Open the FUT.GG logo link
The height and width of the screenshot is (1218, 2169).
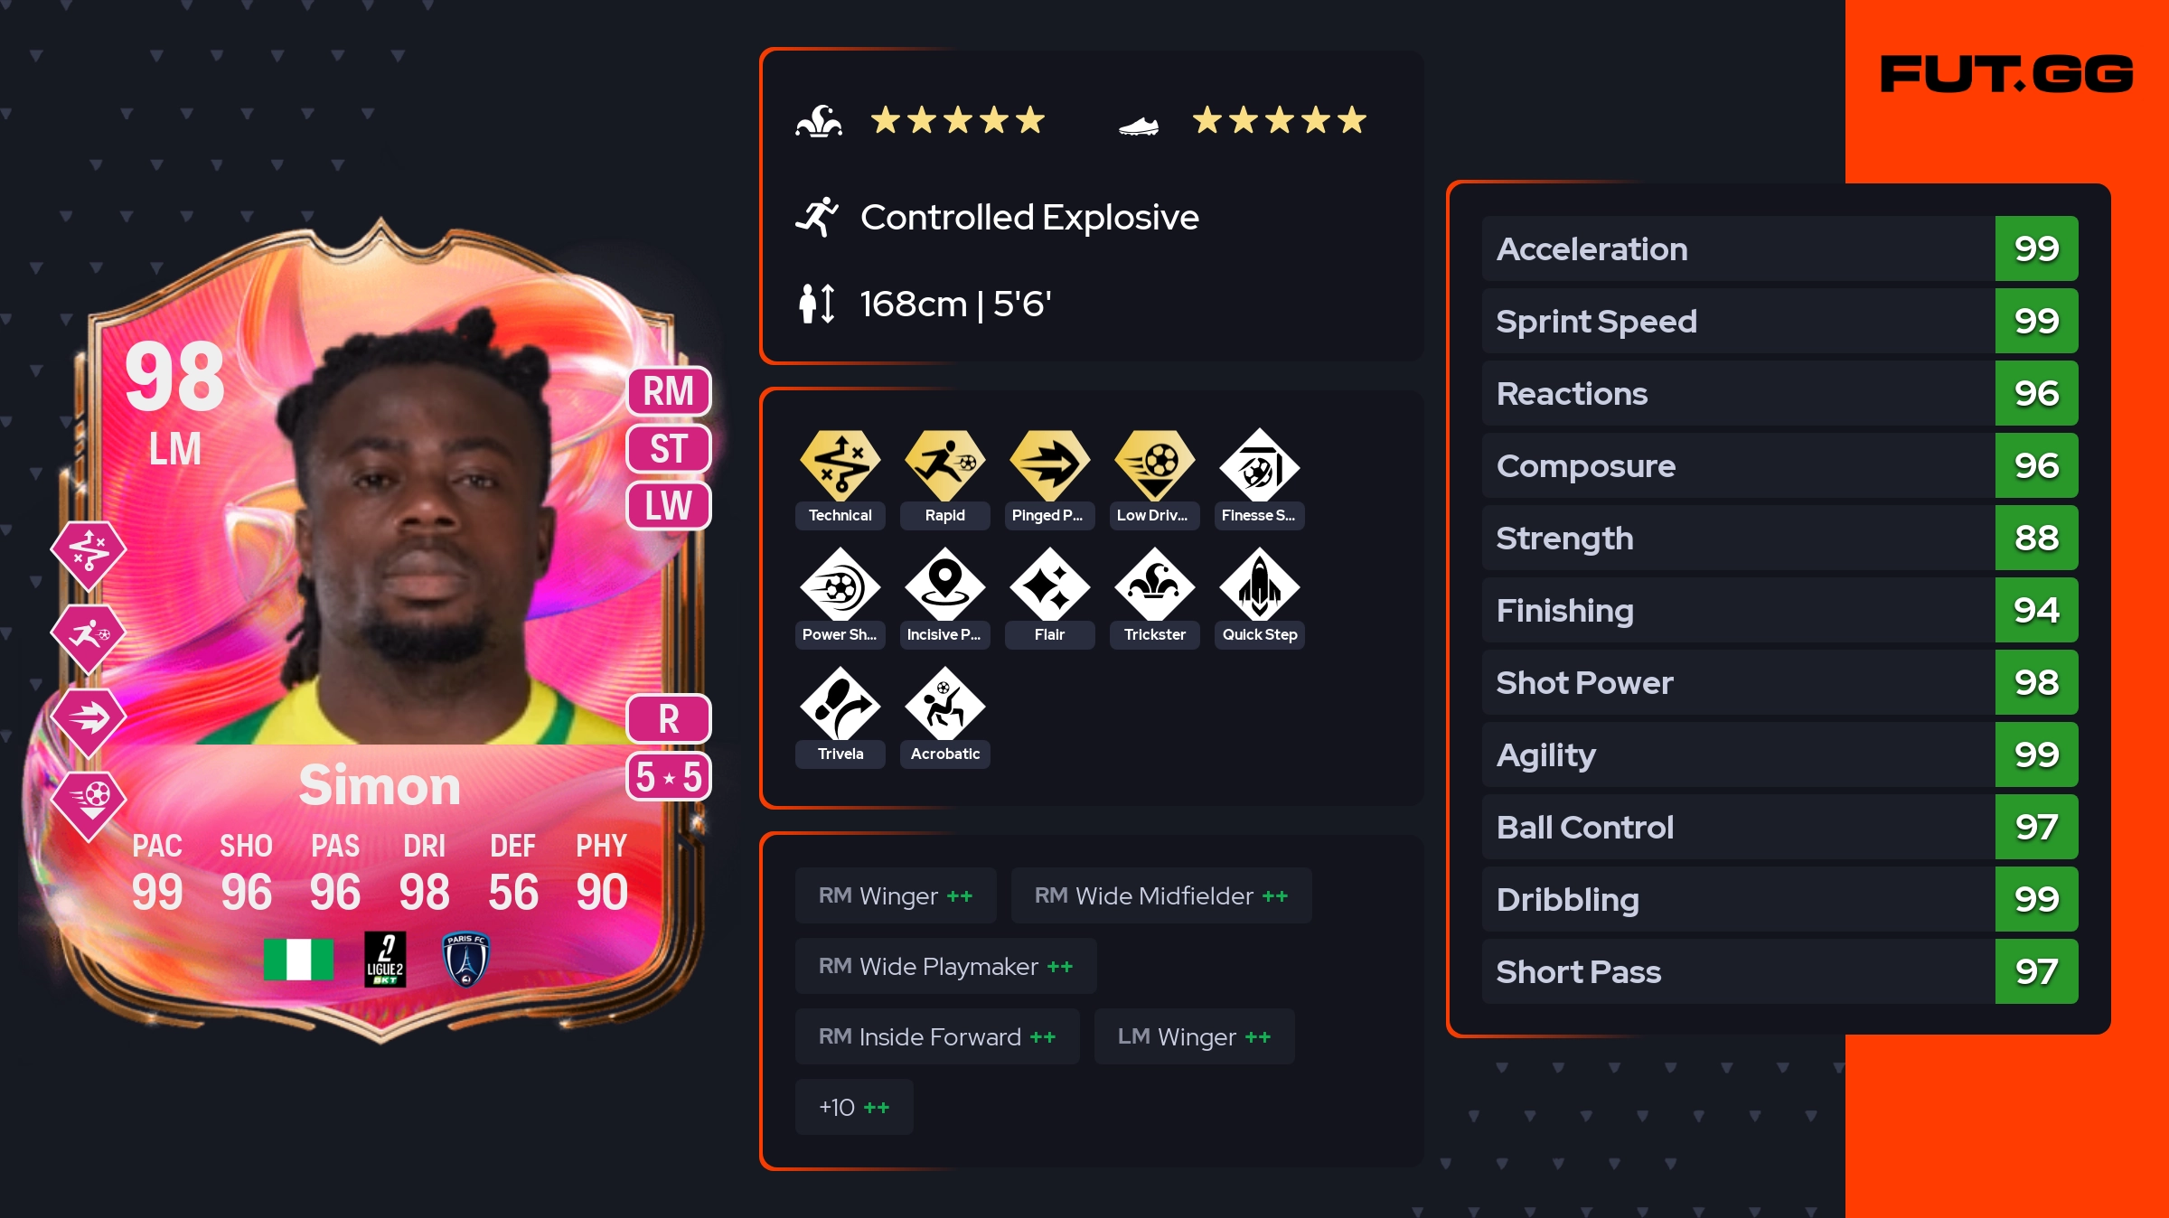2006,74
